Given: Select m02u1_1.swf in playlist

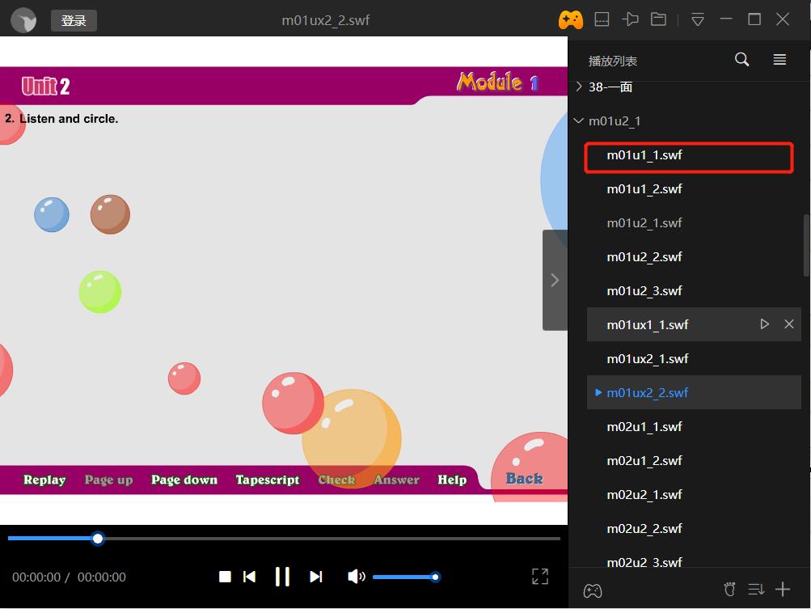Looking at the screenshot, I should pyautogui.click(x=644, y=426).
